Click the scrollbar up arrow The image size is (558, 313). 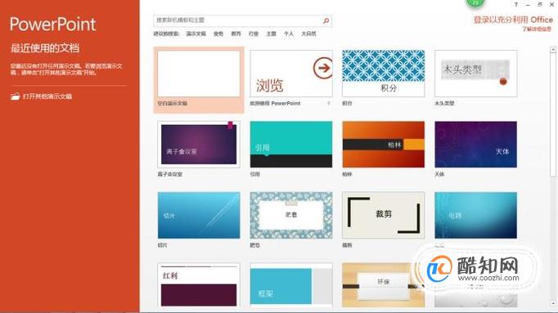[552, 50]
